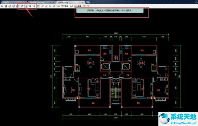The image size is (198, 126).
Task: Click the open file folder icon
Action: pyautogui.click(x=2, y=6)
